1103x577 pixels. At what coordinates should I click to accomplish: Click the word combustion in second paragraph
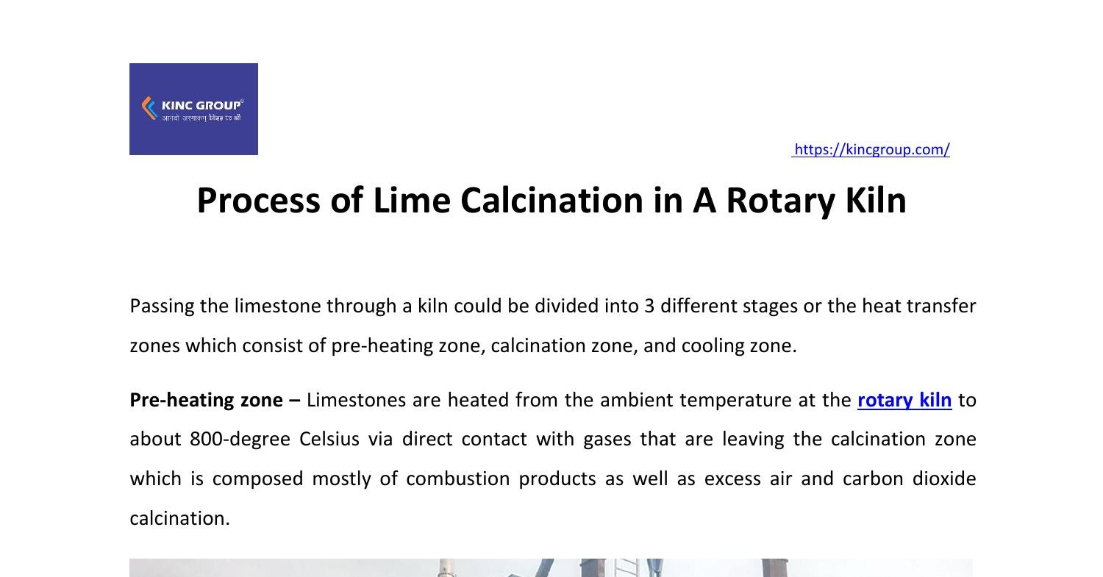pyautogui.click(x=457, y=479)
